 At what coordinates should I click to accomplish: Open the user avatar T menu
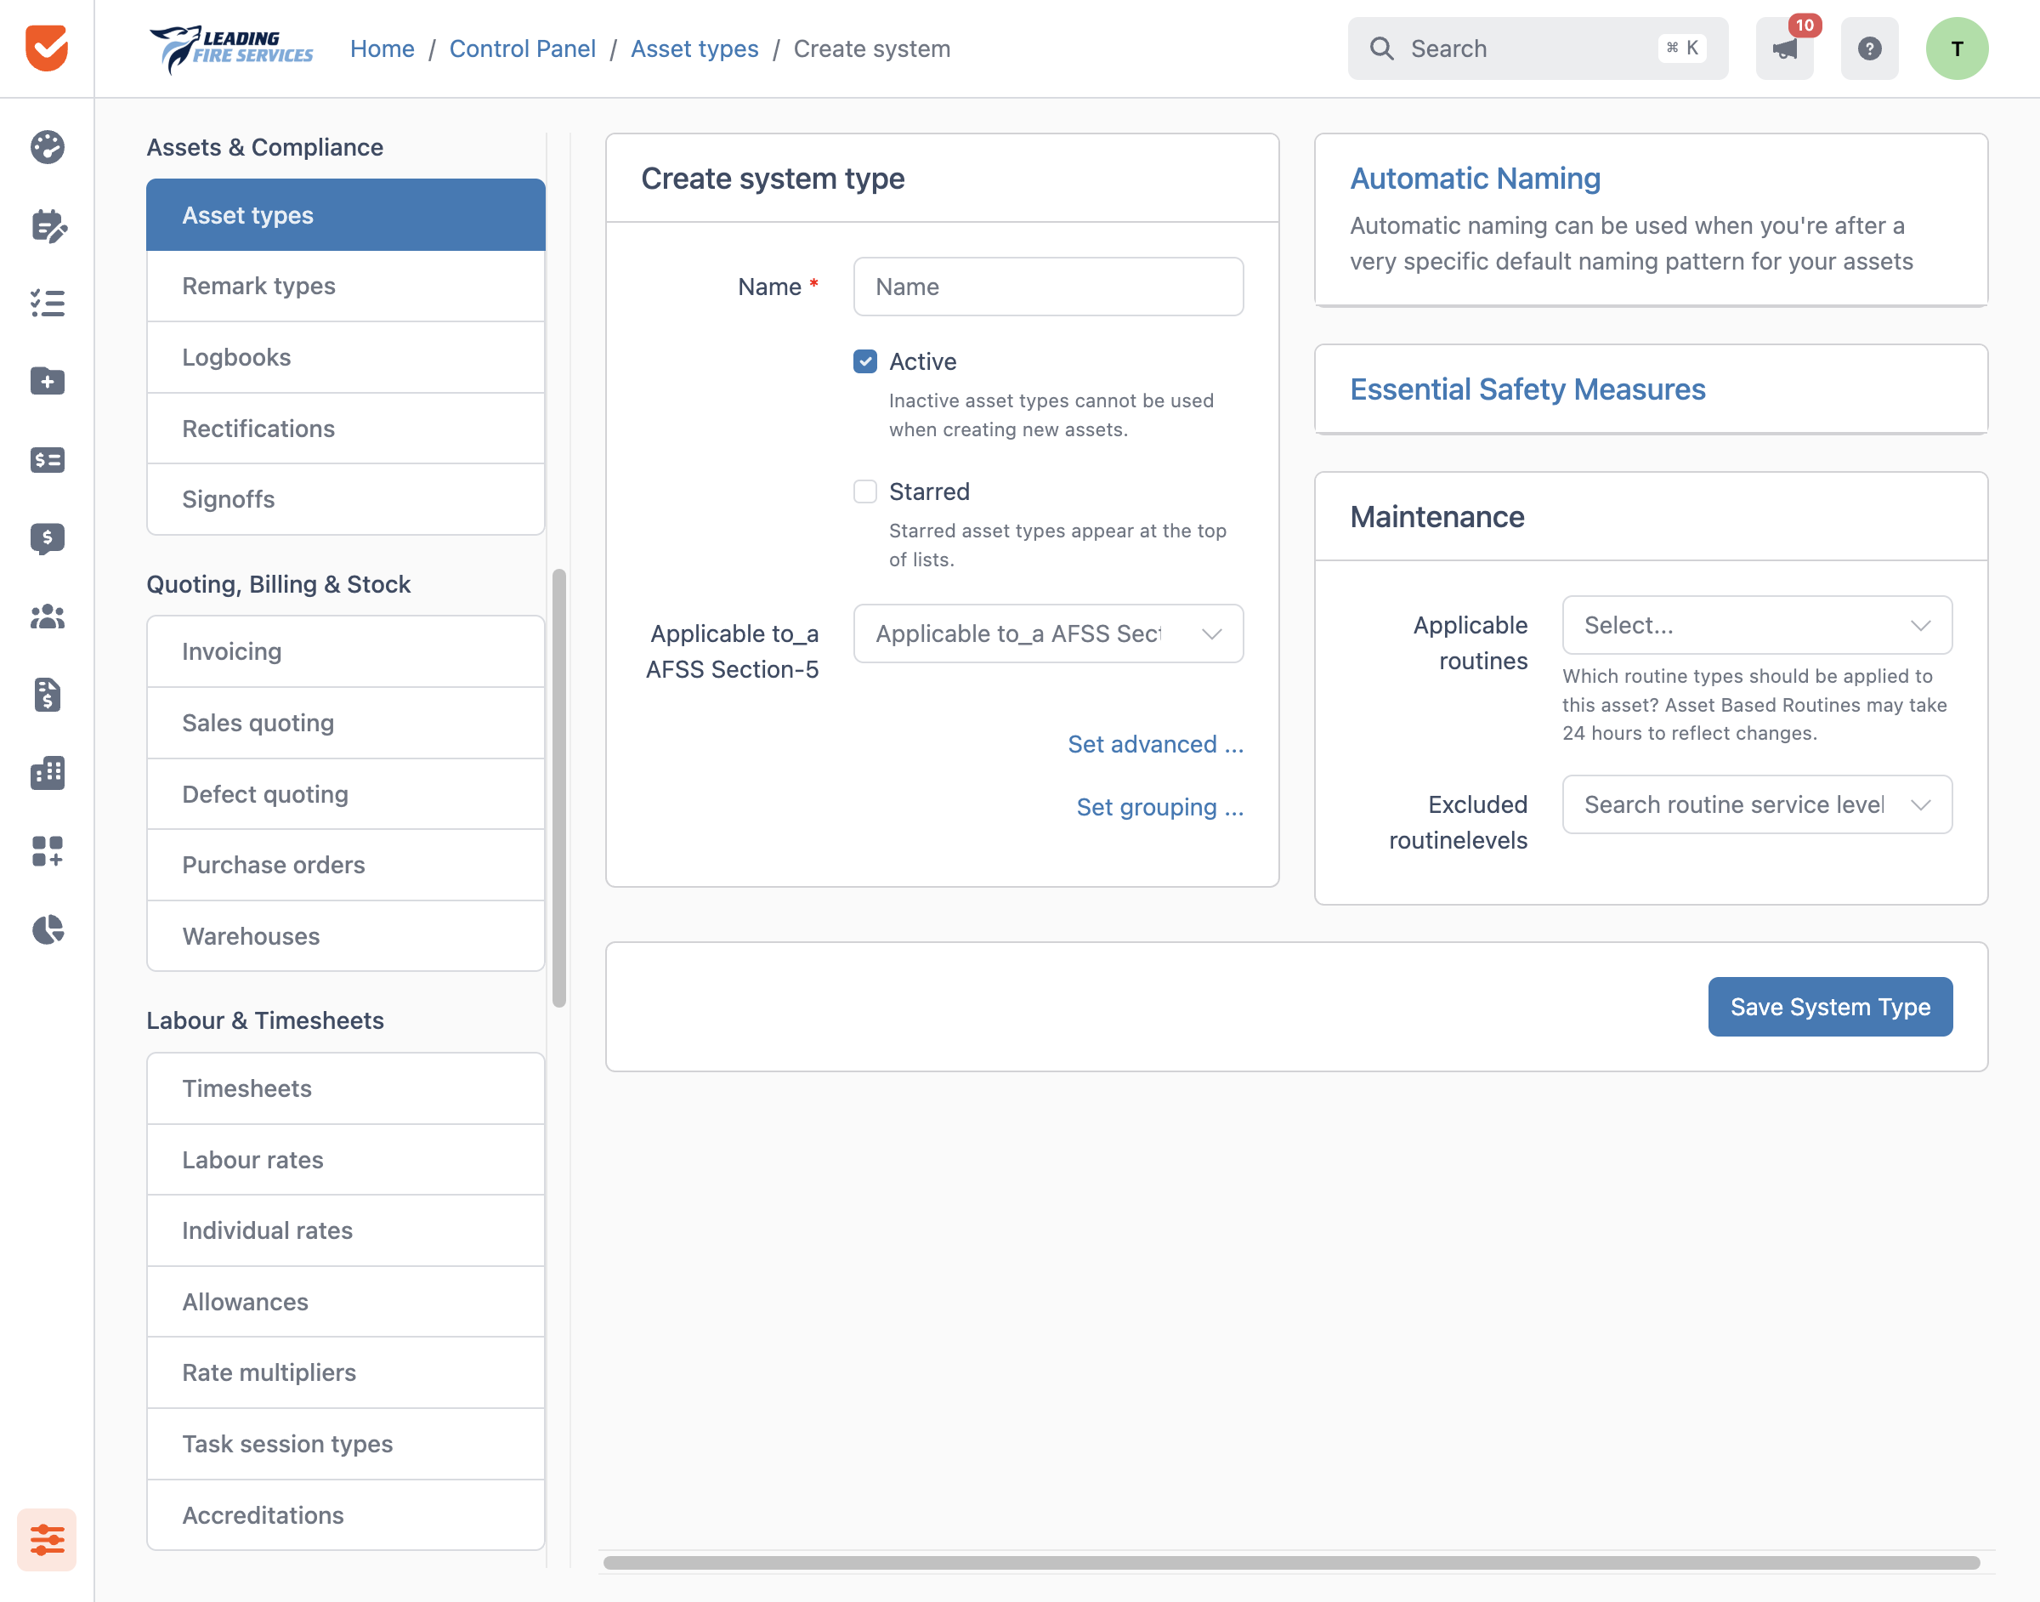pyautogui.click(x=1957, y=48)
